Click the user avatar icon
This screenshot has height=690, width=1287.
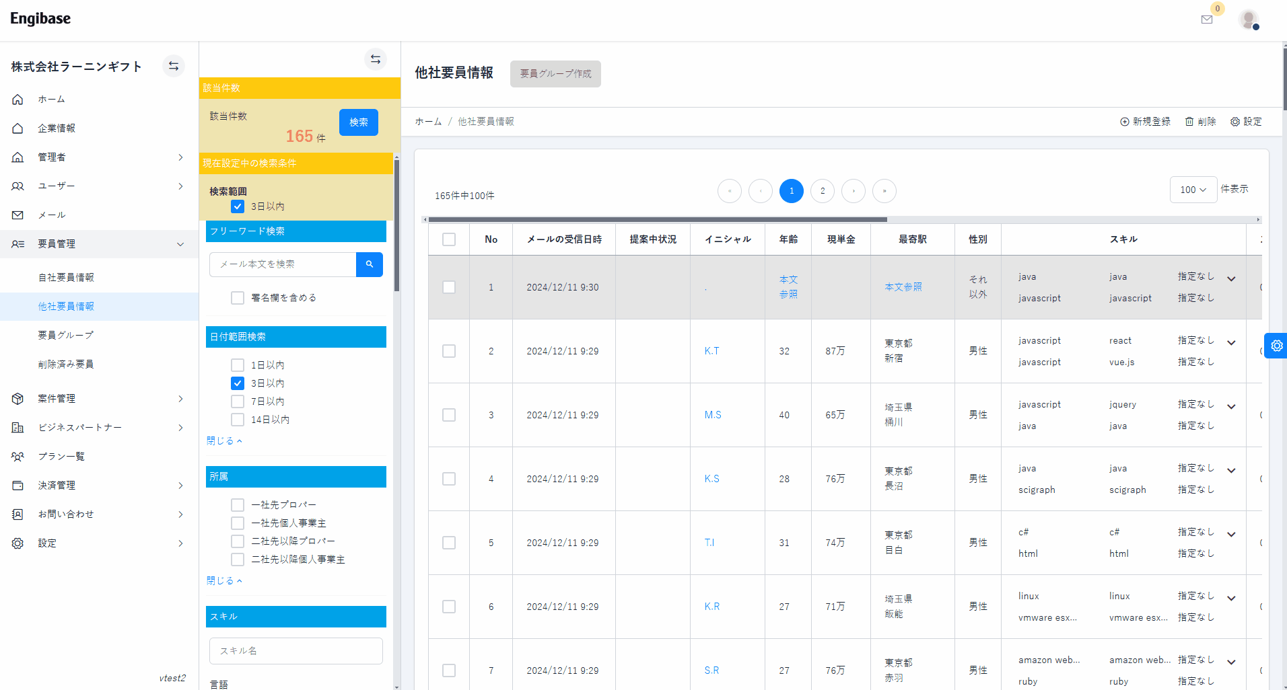1249,20
